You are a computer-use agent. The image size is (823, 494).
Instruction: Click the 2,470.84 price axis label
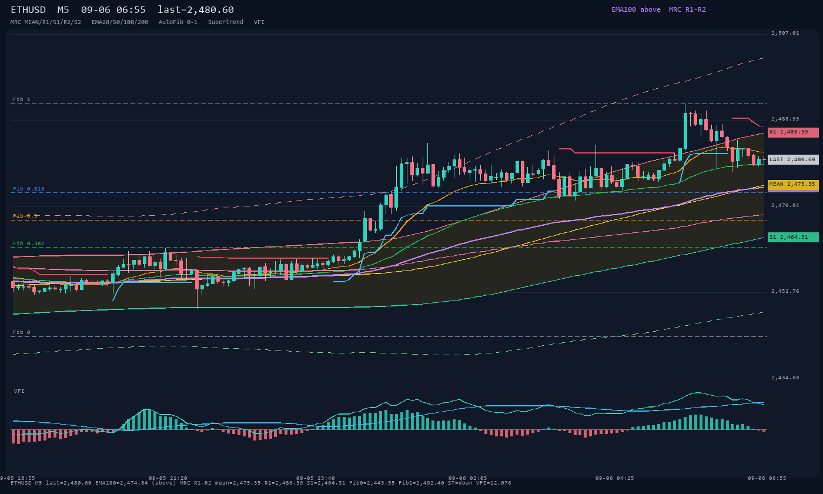coord(785,205)
